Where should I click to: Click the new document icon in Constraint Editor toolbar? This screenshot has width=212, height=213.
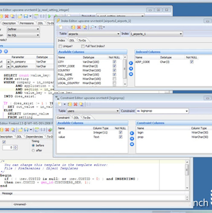(60, 104)
